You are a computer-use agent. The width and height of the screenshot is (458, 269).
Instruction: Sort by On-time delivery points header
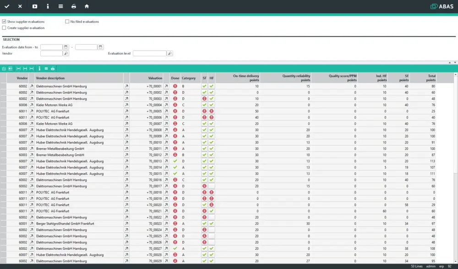tap(237, 78)
